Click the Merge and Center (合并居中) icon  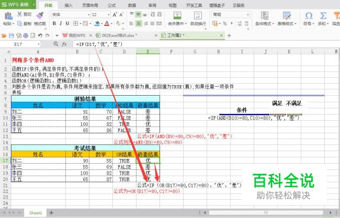click(177, 16)
